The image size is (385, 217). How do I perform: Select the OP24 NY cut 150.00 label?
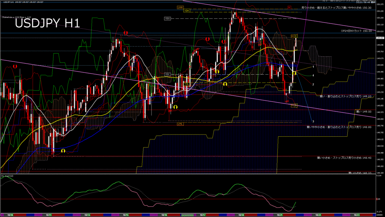(356, 31)
